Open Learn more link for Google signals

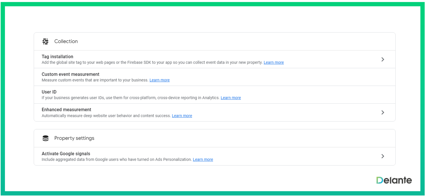click(203, 159)
